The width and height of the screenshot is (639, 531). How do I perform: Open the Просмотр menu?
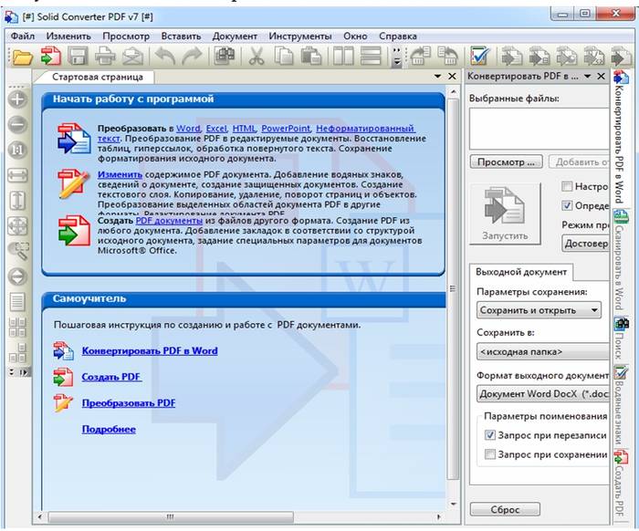click(x=126, y=36)
